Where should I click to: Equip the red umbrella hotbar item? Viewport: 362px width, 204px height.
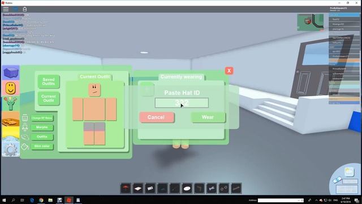[x=126, y=188]
